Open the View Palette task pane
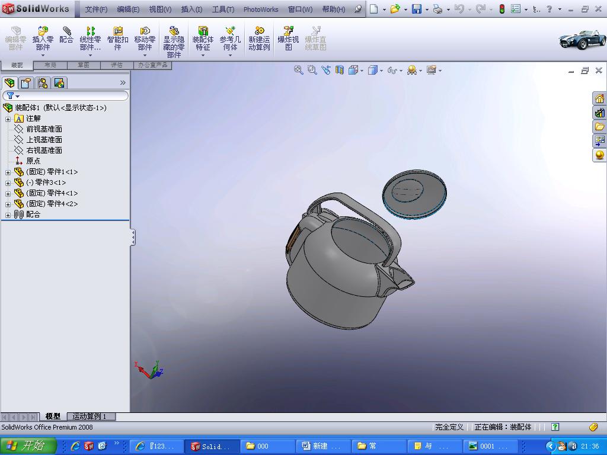 (x=599, y=140)
